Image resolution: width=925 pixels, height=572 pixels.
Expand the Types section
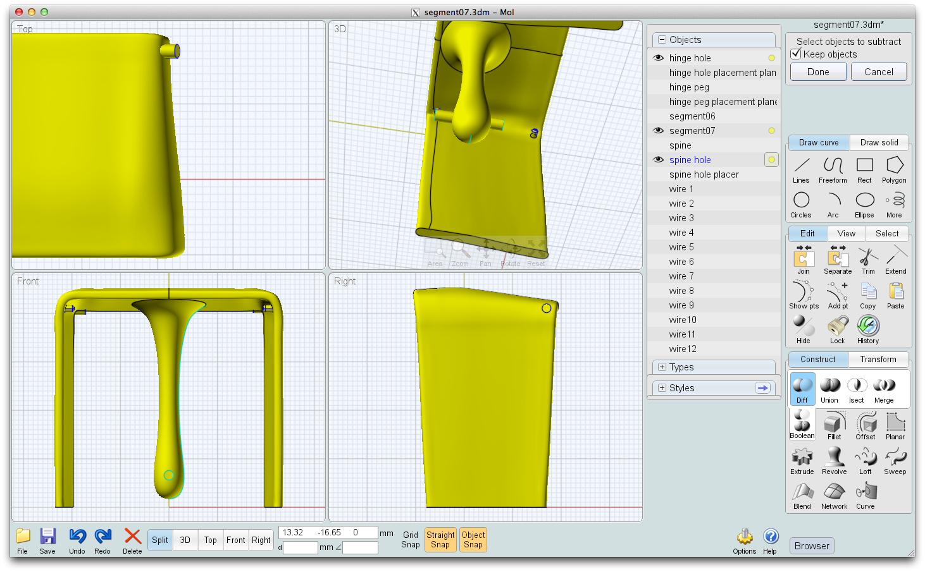[662, 367]
